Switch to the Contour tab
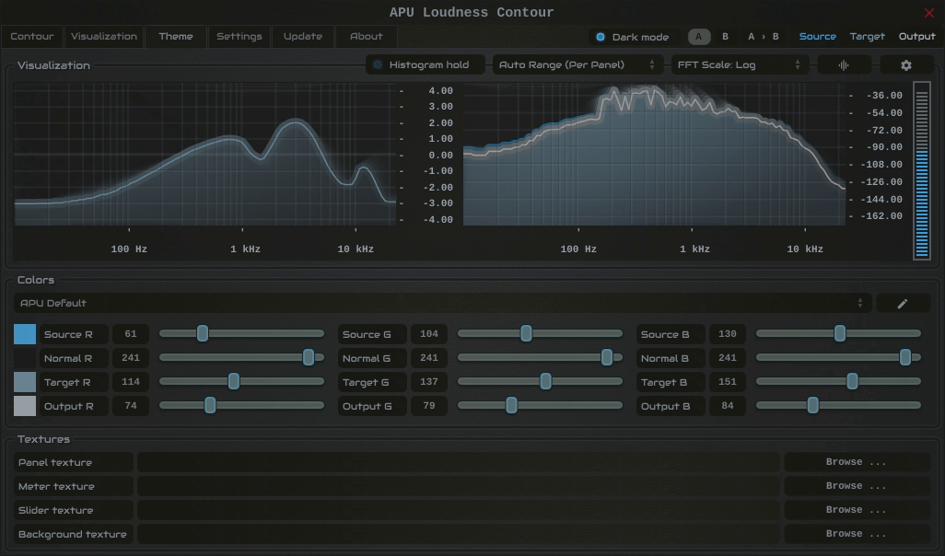945x556 pixels. pyautogui.click(x=32, y=37)
